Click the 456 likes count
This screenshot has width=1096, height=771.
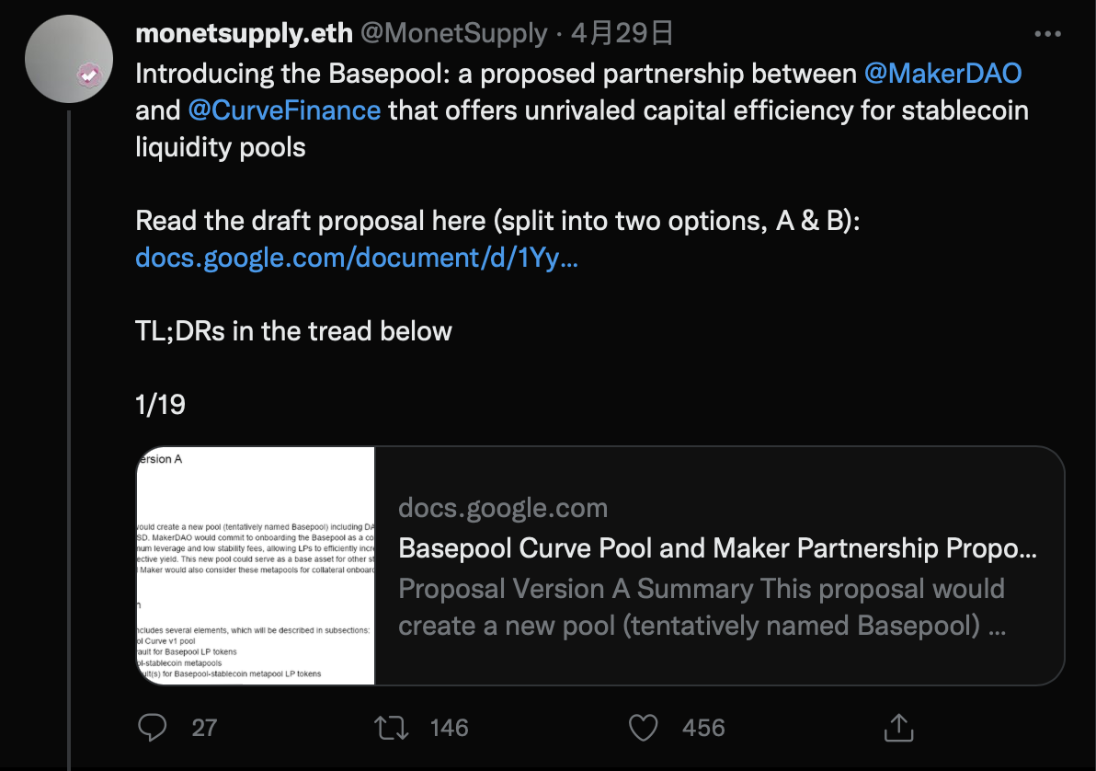703,728
